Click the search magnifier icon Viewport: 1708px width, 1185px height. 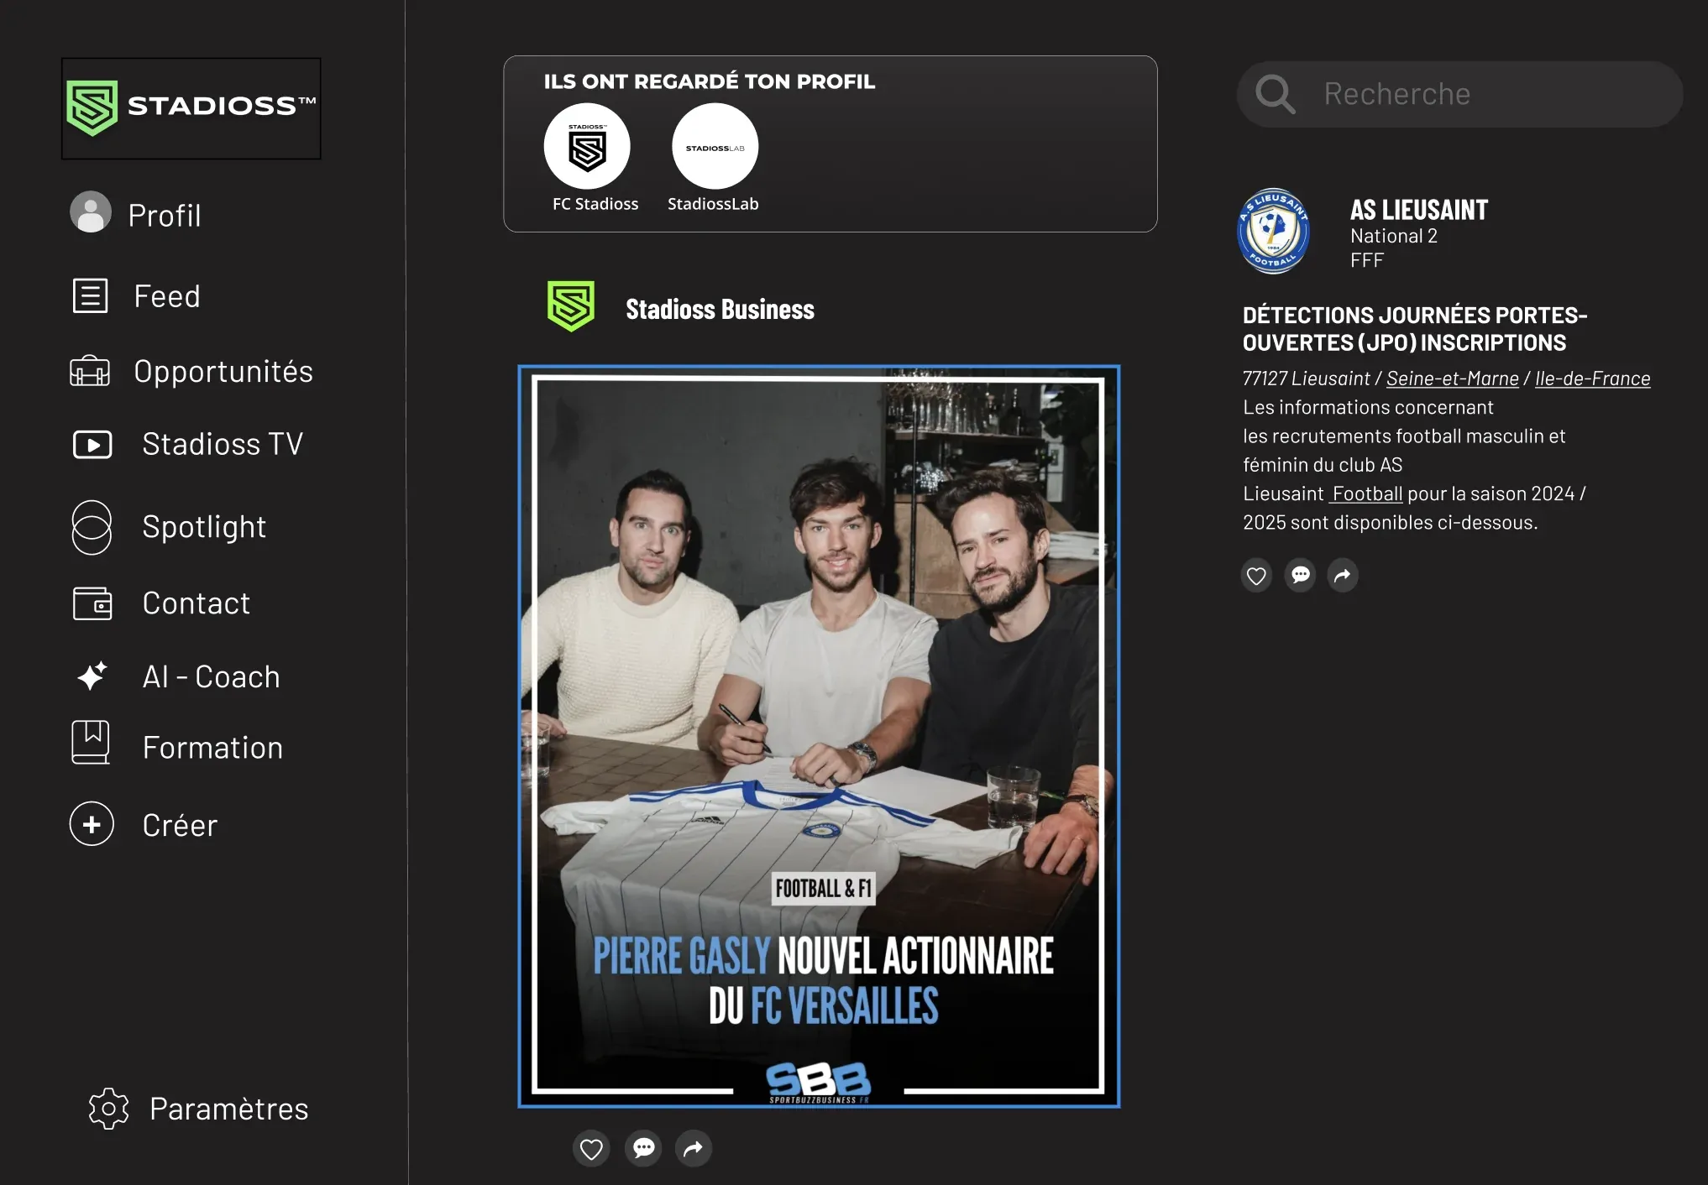(x=1276, y=94)
